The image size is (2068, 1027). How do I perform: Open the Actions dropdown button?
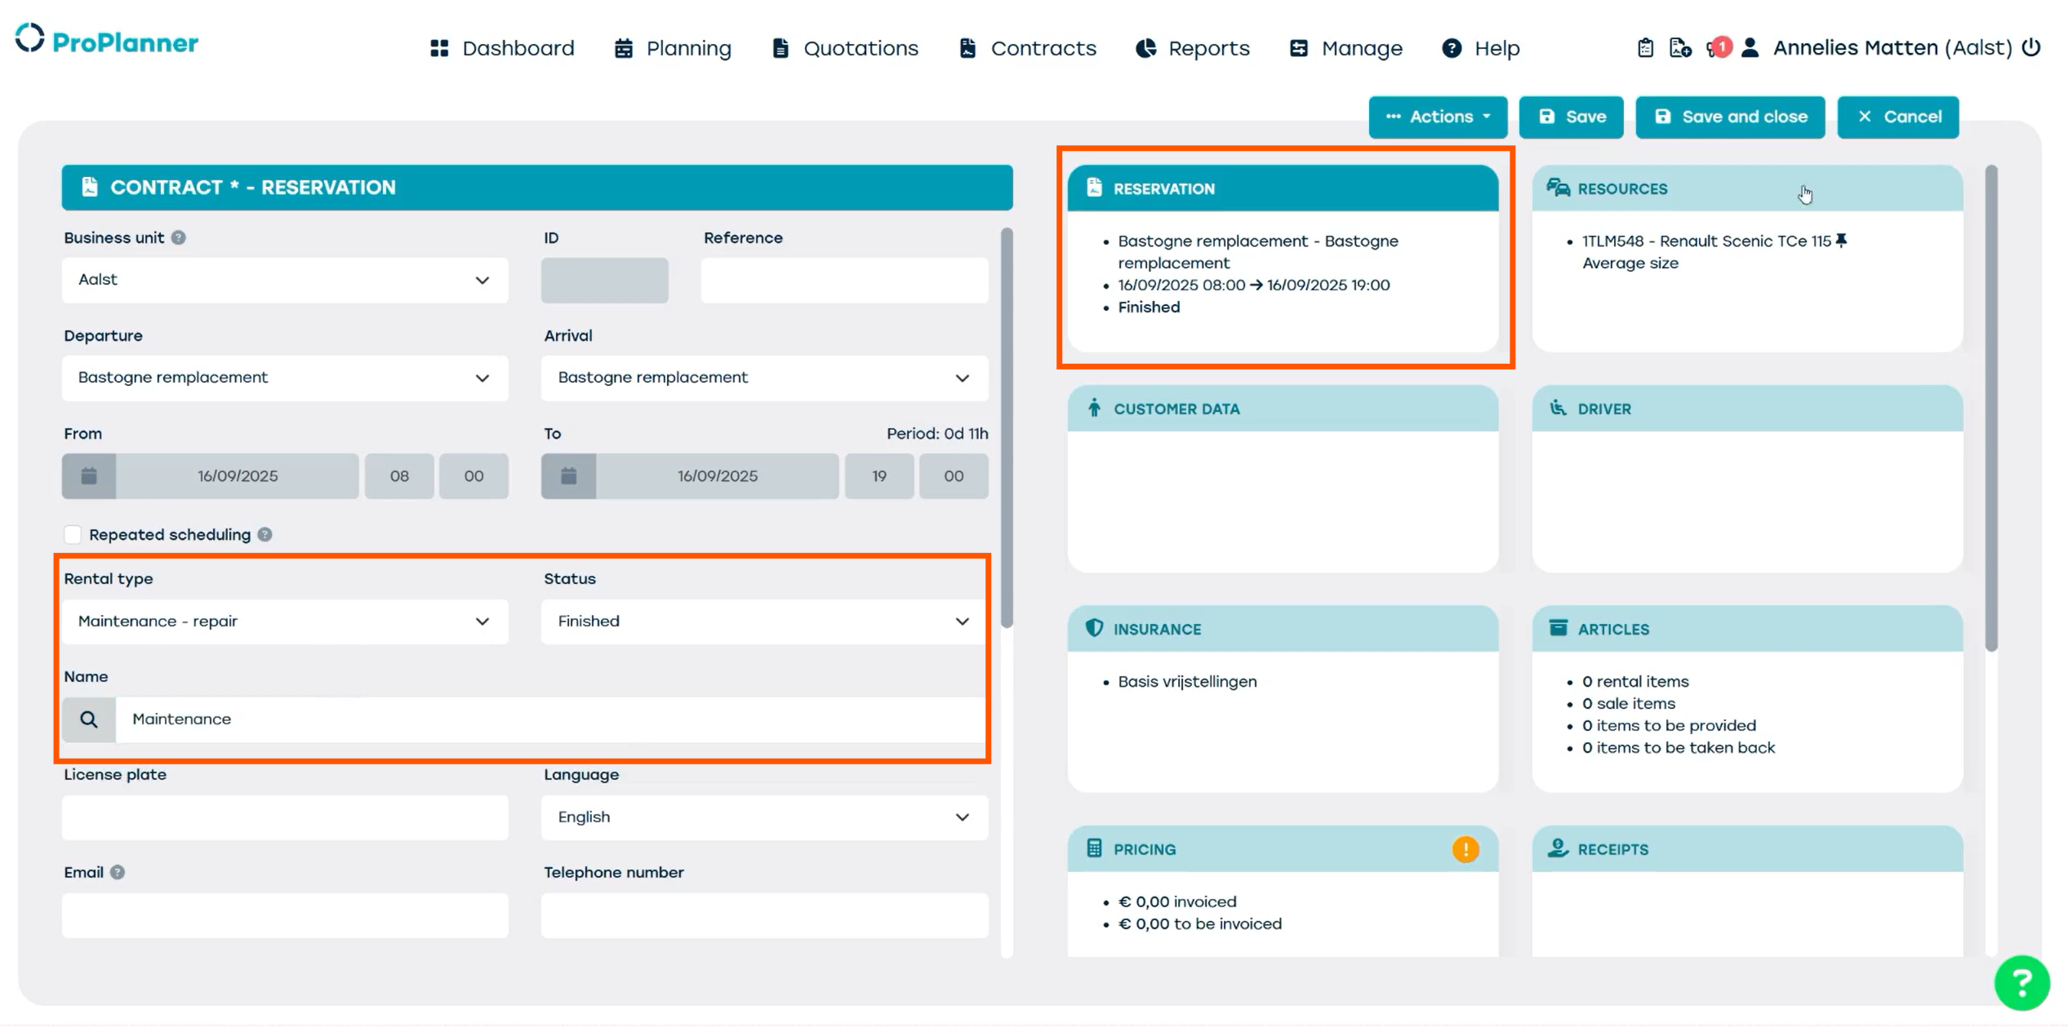[x=1437, y=117]
